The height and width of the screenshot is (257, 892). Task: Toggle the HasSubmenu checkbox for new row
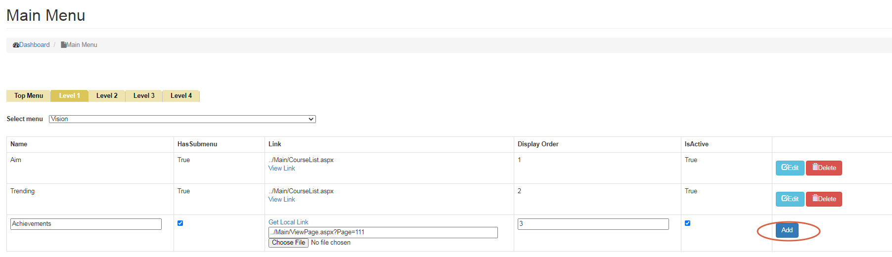coord(180,223)
